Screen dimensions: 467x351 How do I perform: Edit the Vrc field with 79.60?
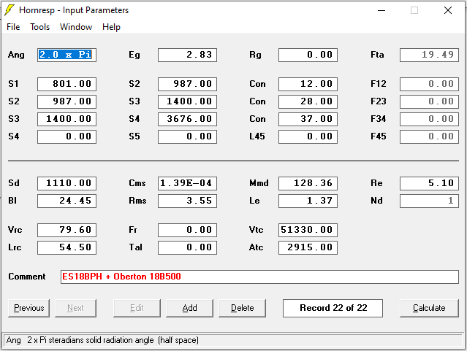point(67,231)
